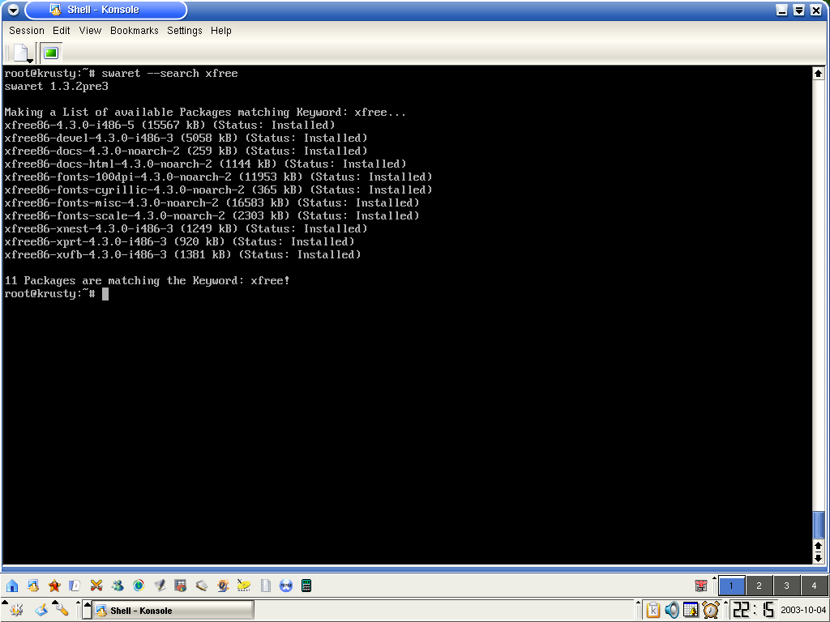Click the 'swaret 1.3.2pre3' version line

tap(56, 86)
